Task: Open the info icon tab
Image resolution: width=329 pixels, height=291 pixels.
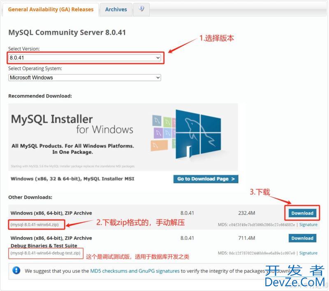Action: [x=141, y=9]
